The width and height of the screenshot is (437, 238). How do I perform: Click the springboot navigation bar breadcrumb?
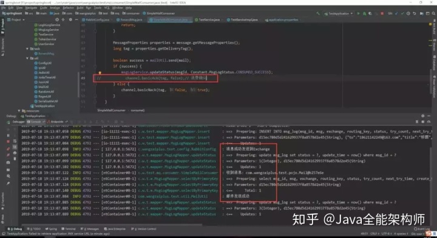pyautogui.click(x=12, y=13)
